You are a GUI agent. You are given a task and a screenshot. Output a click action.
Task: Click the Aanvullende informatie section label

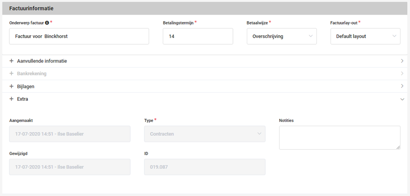click(42, 61)
